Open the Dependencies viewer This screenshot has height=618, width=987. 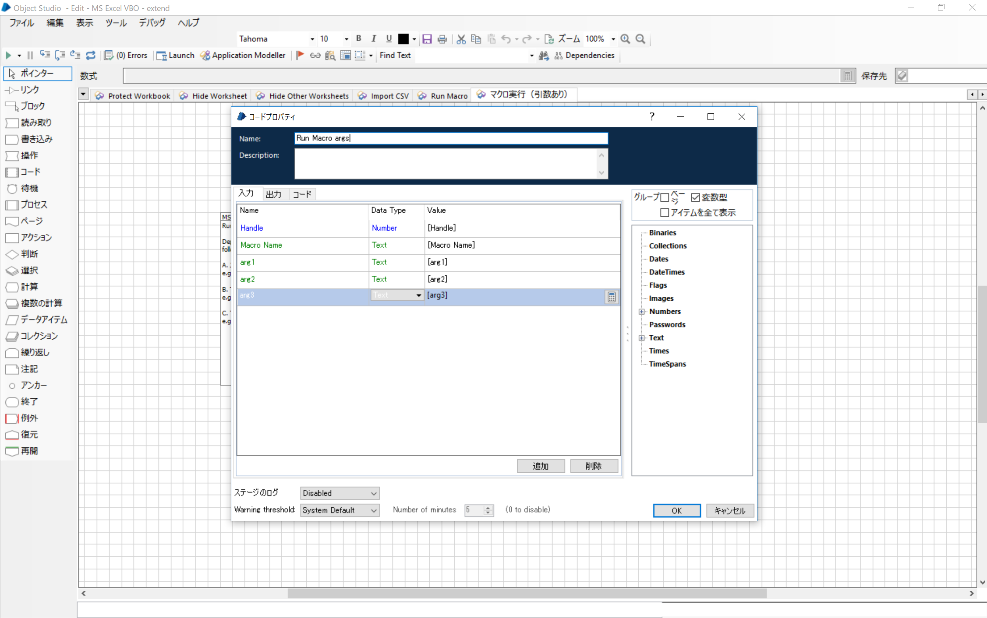point(584,55)
